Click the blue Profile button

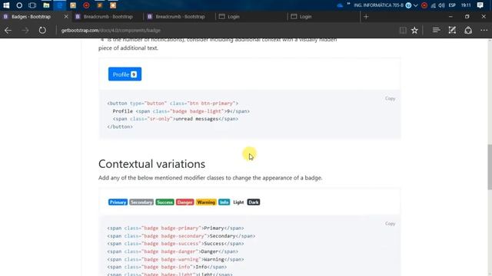click(125, 74)
